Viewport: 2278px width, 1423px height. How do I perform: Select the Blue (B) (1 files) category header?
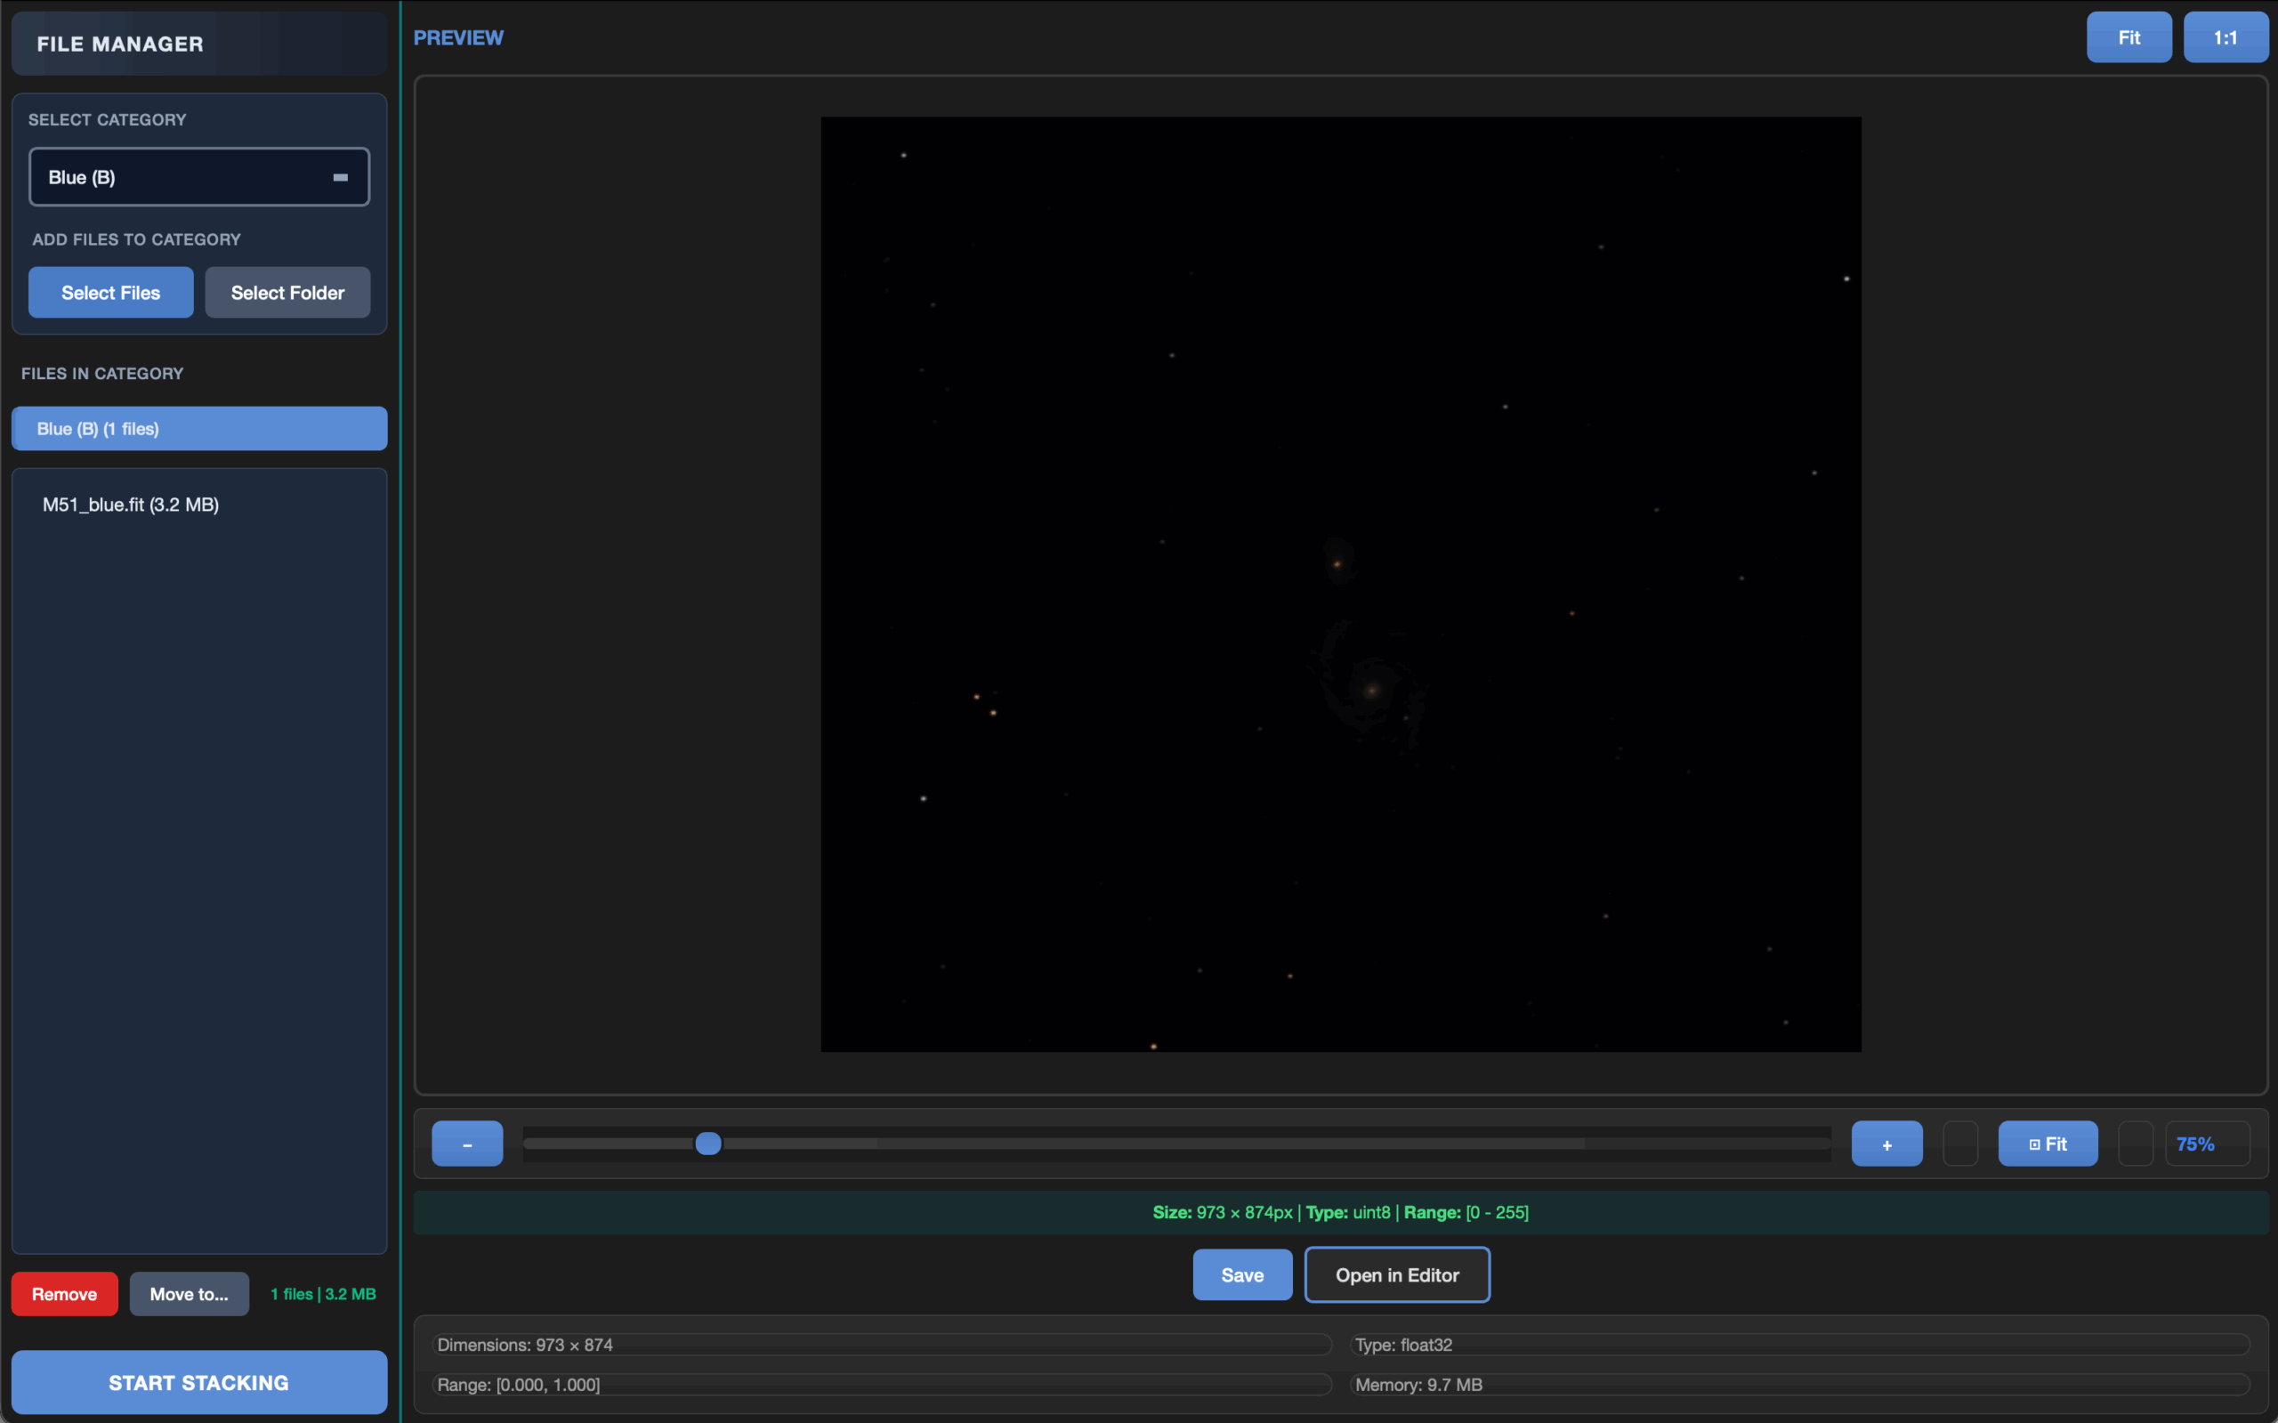tap(198, 429)
